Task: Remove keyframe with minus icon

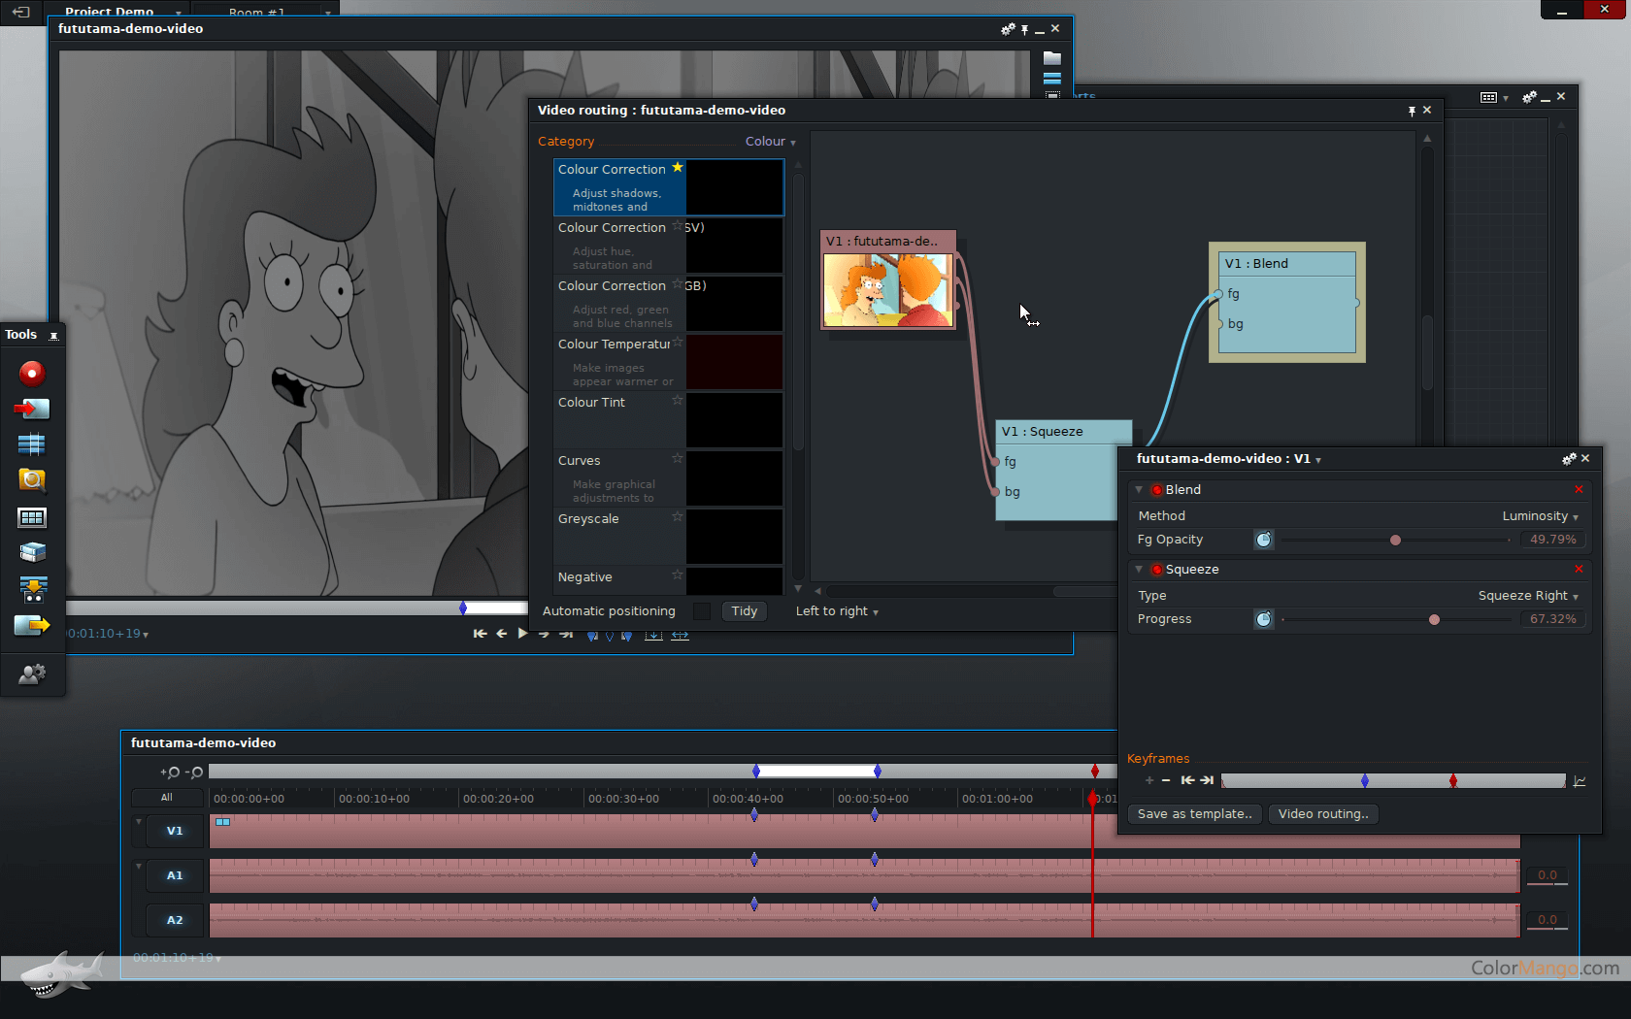Action: click(1166, 780)
